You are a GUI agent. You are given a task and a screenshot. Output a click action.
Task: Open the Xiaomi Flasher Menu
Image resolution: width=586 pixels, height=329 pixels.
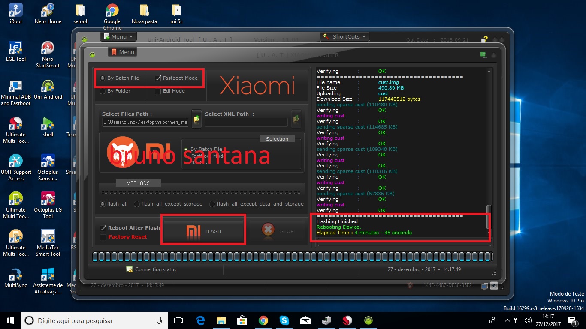pyautogui.click(x=123, y=52)
